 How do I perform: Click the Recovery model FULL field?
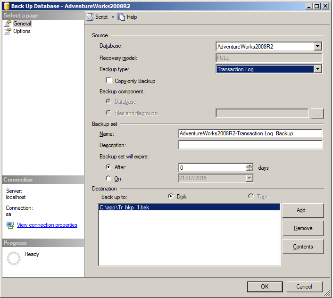pyautogui.click(x=269, y=58)
